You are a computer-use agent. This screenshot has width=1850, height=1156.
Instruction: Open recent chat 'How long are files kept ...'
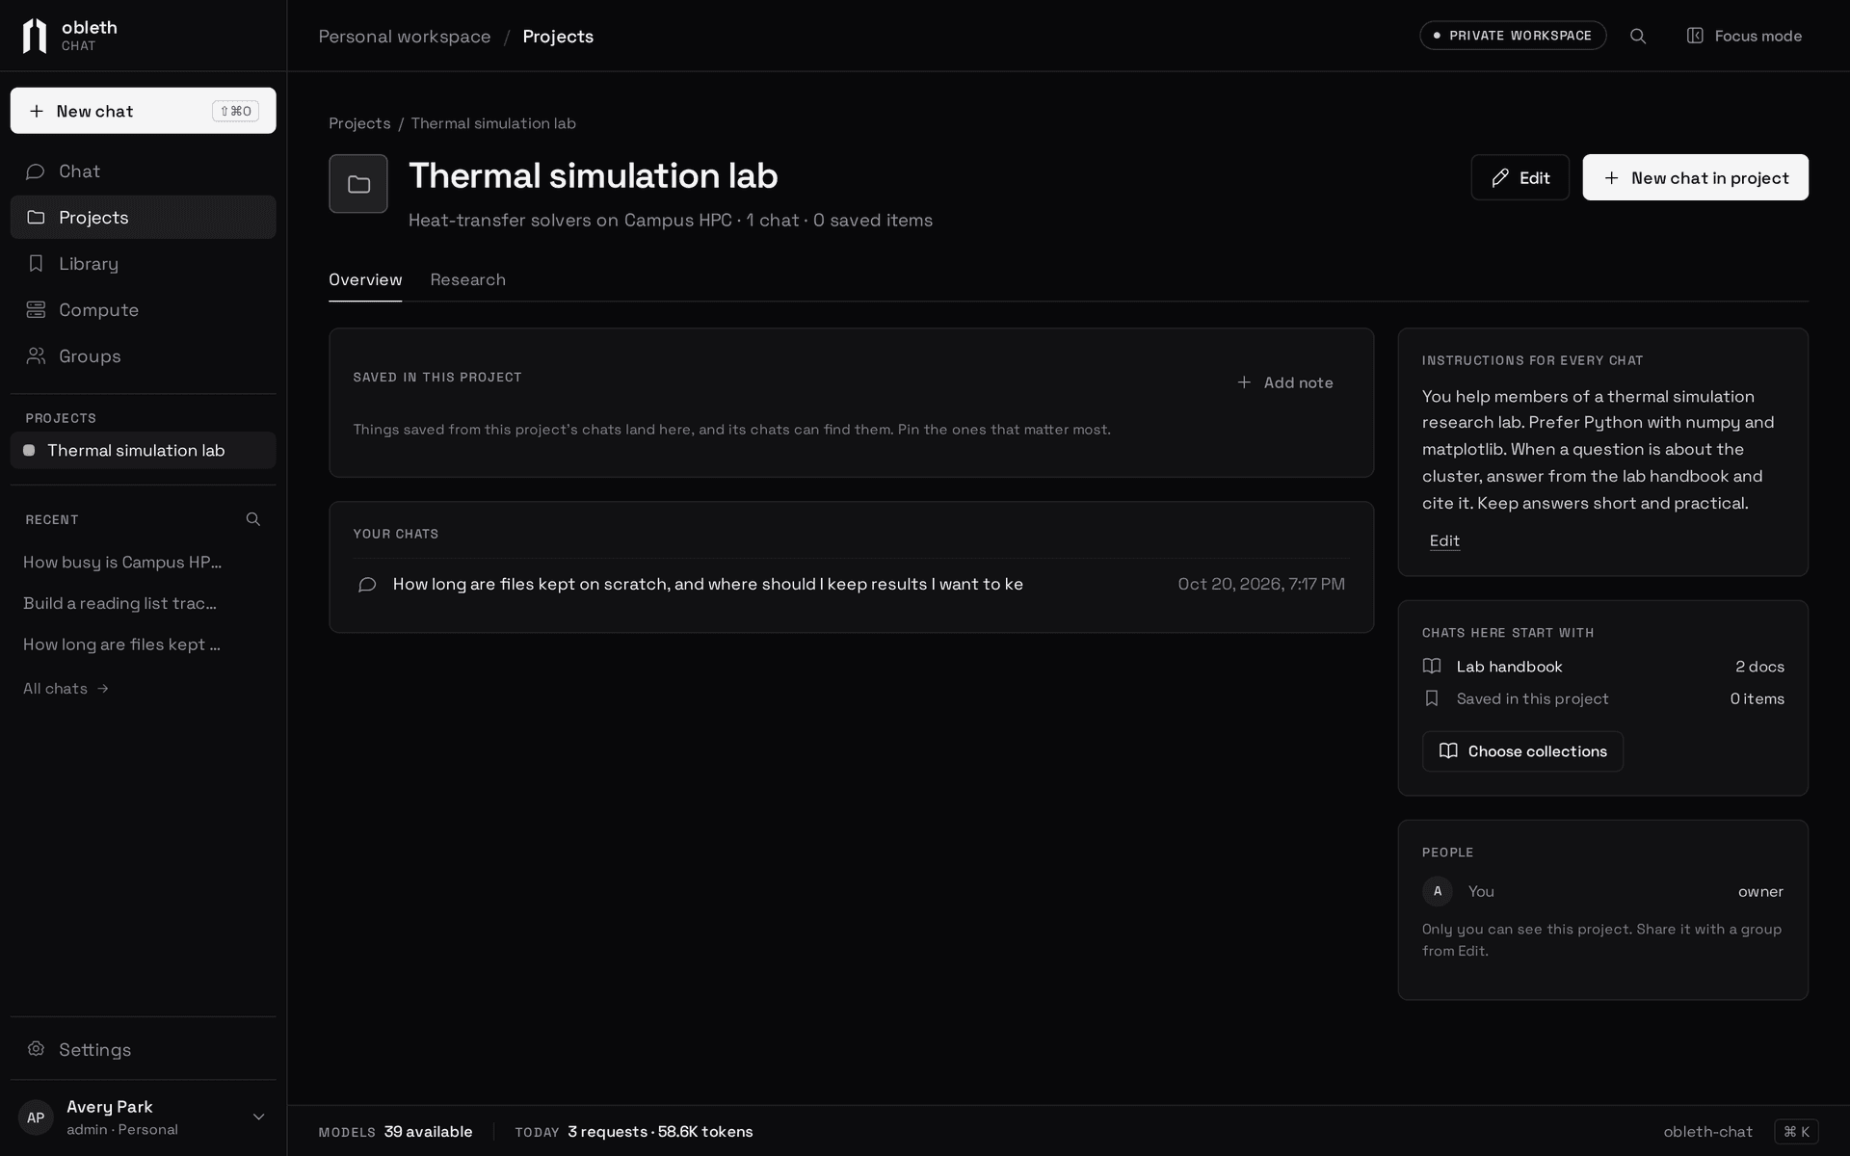121,644
